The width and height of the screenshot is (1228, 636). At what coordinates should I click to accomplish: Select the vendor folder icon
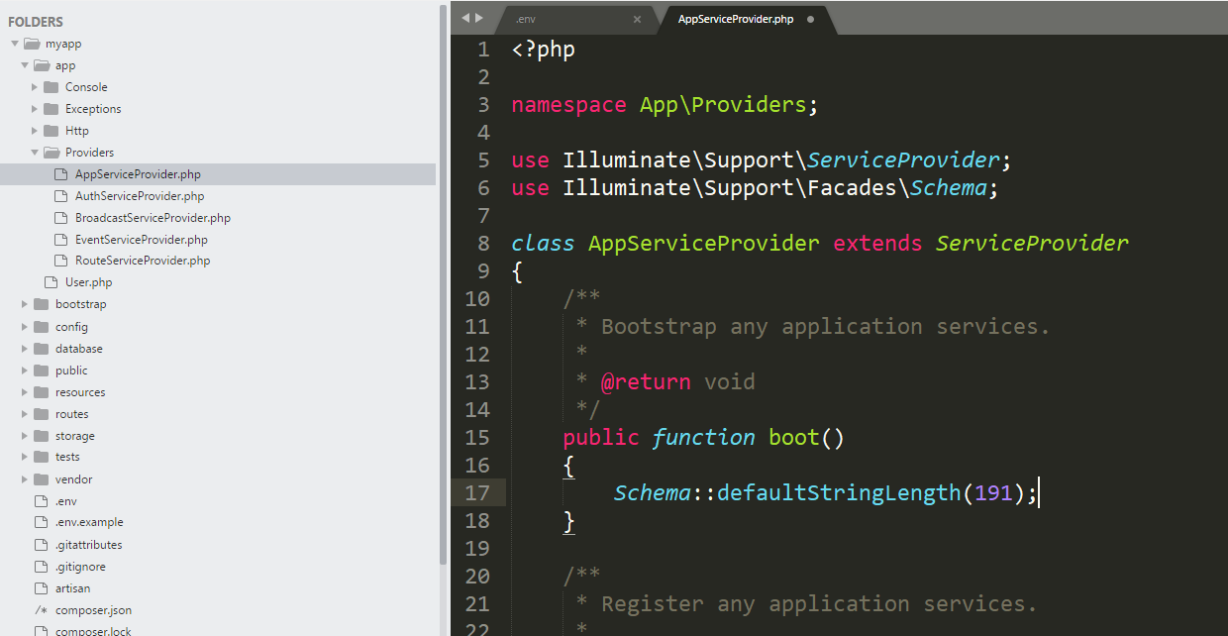pos(41,479)
